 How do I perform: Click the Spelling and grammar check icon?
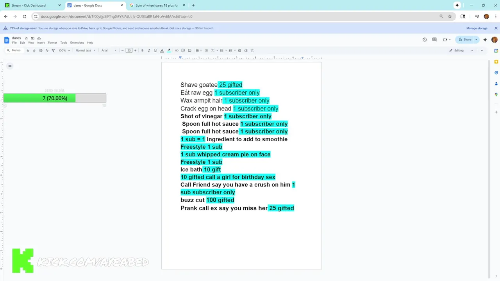click(47, 50)
